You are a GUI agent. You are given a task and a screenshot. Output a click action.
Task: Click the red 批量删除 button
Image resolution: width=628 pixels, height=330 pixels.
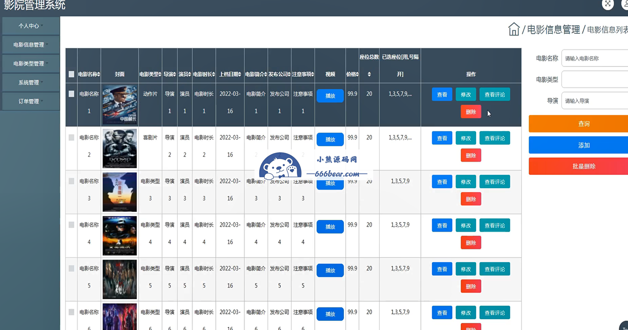pyautogui.click(x=578, y=166)
